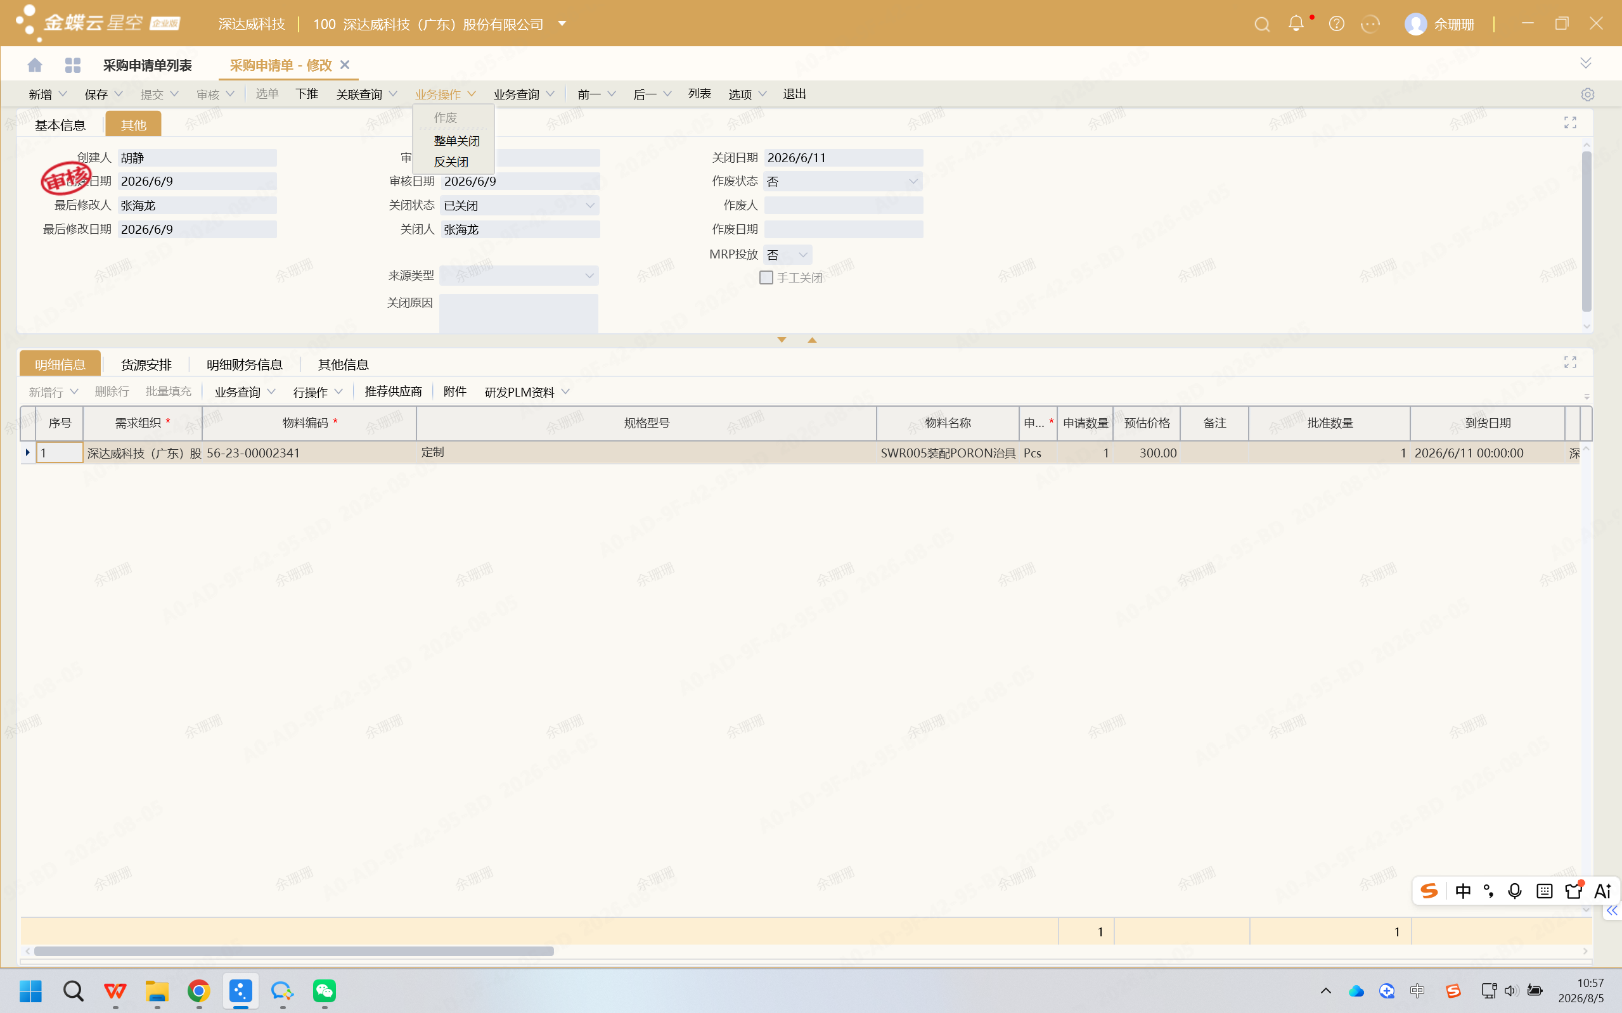Image resolution: width=1622 pixels, height=1013 pixels.
Task: Expand the header panel with the down triangle
Action: click(x=782, y=340)
